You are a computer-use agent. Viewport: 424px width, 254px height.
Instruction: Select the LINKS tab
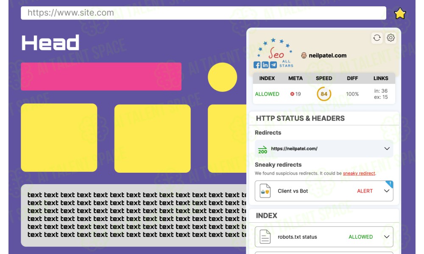[381, 78]
